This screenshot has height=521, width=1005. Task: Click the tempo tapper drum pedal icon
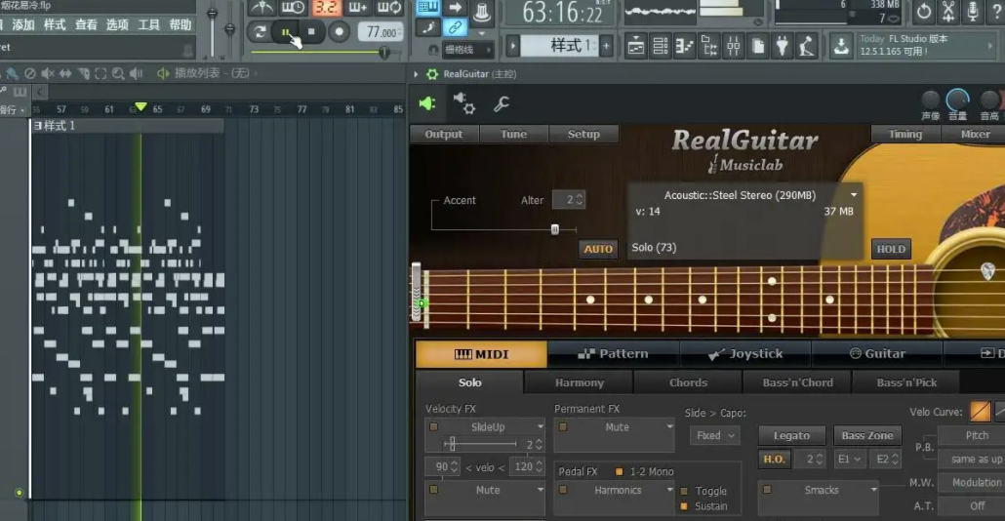pyautogui.click(x=806, y=46)
